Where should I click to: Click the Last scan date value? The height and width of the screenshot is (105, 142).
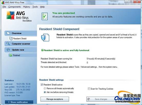coord(23,84)
